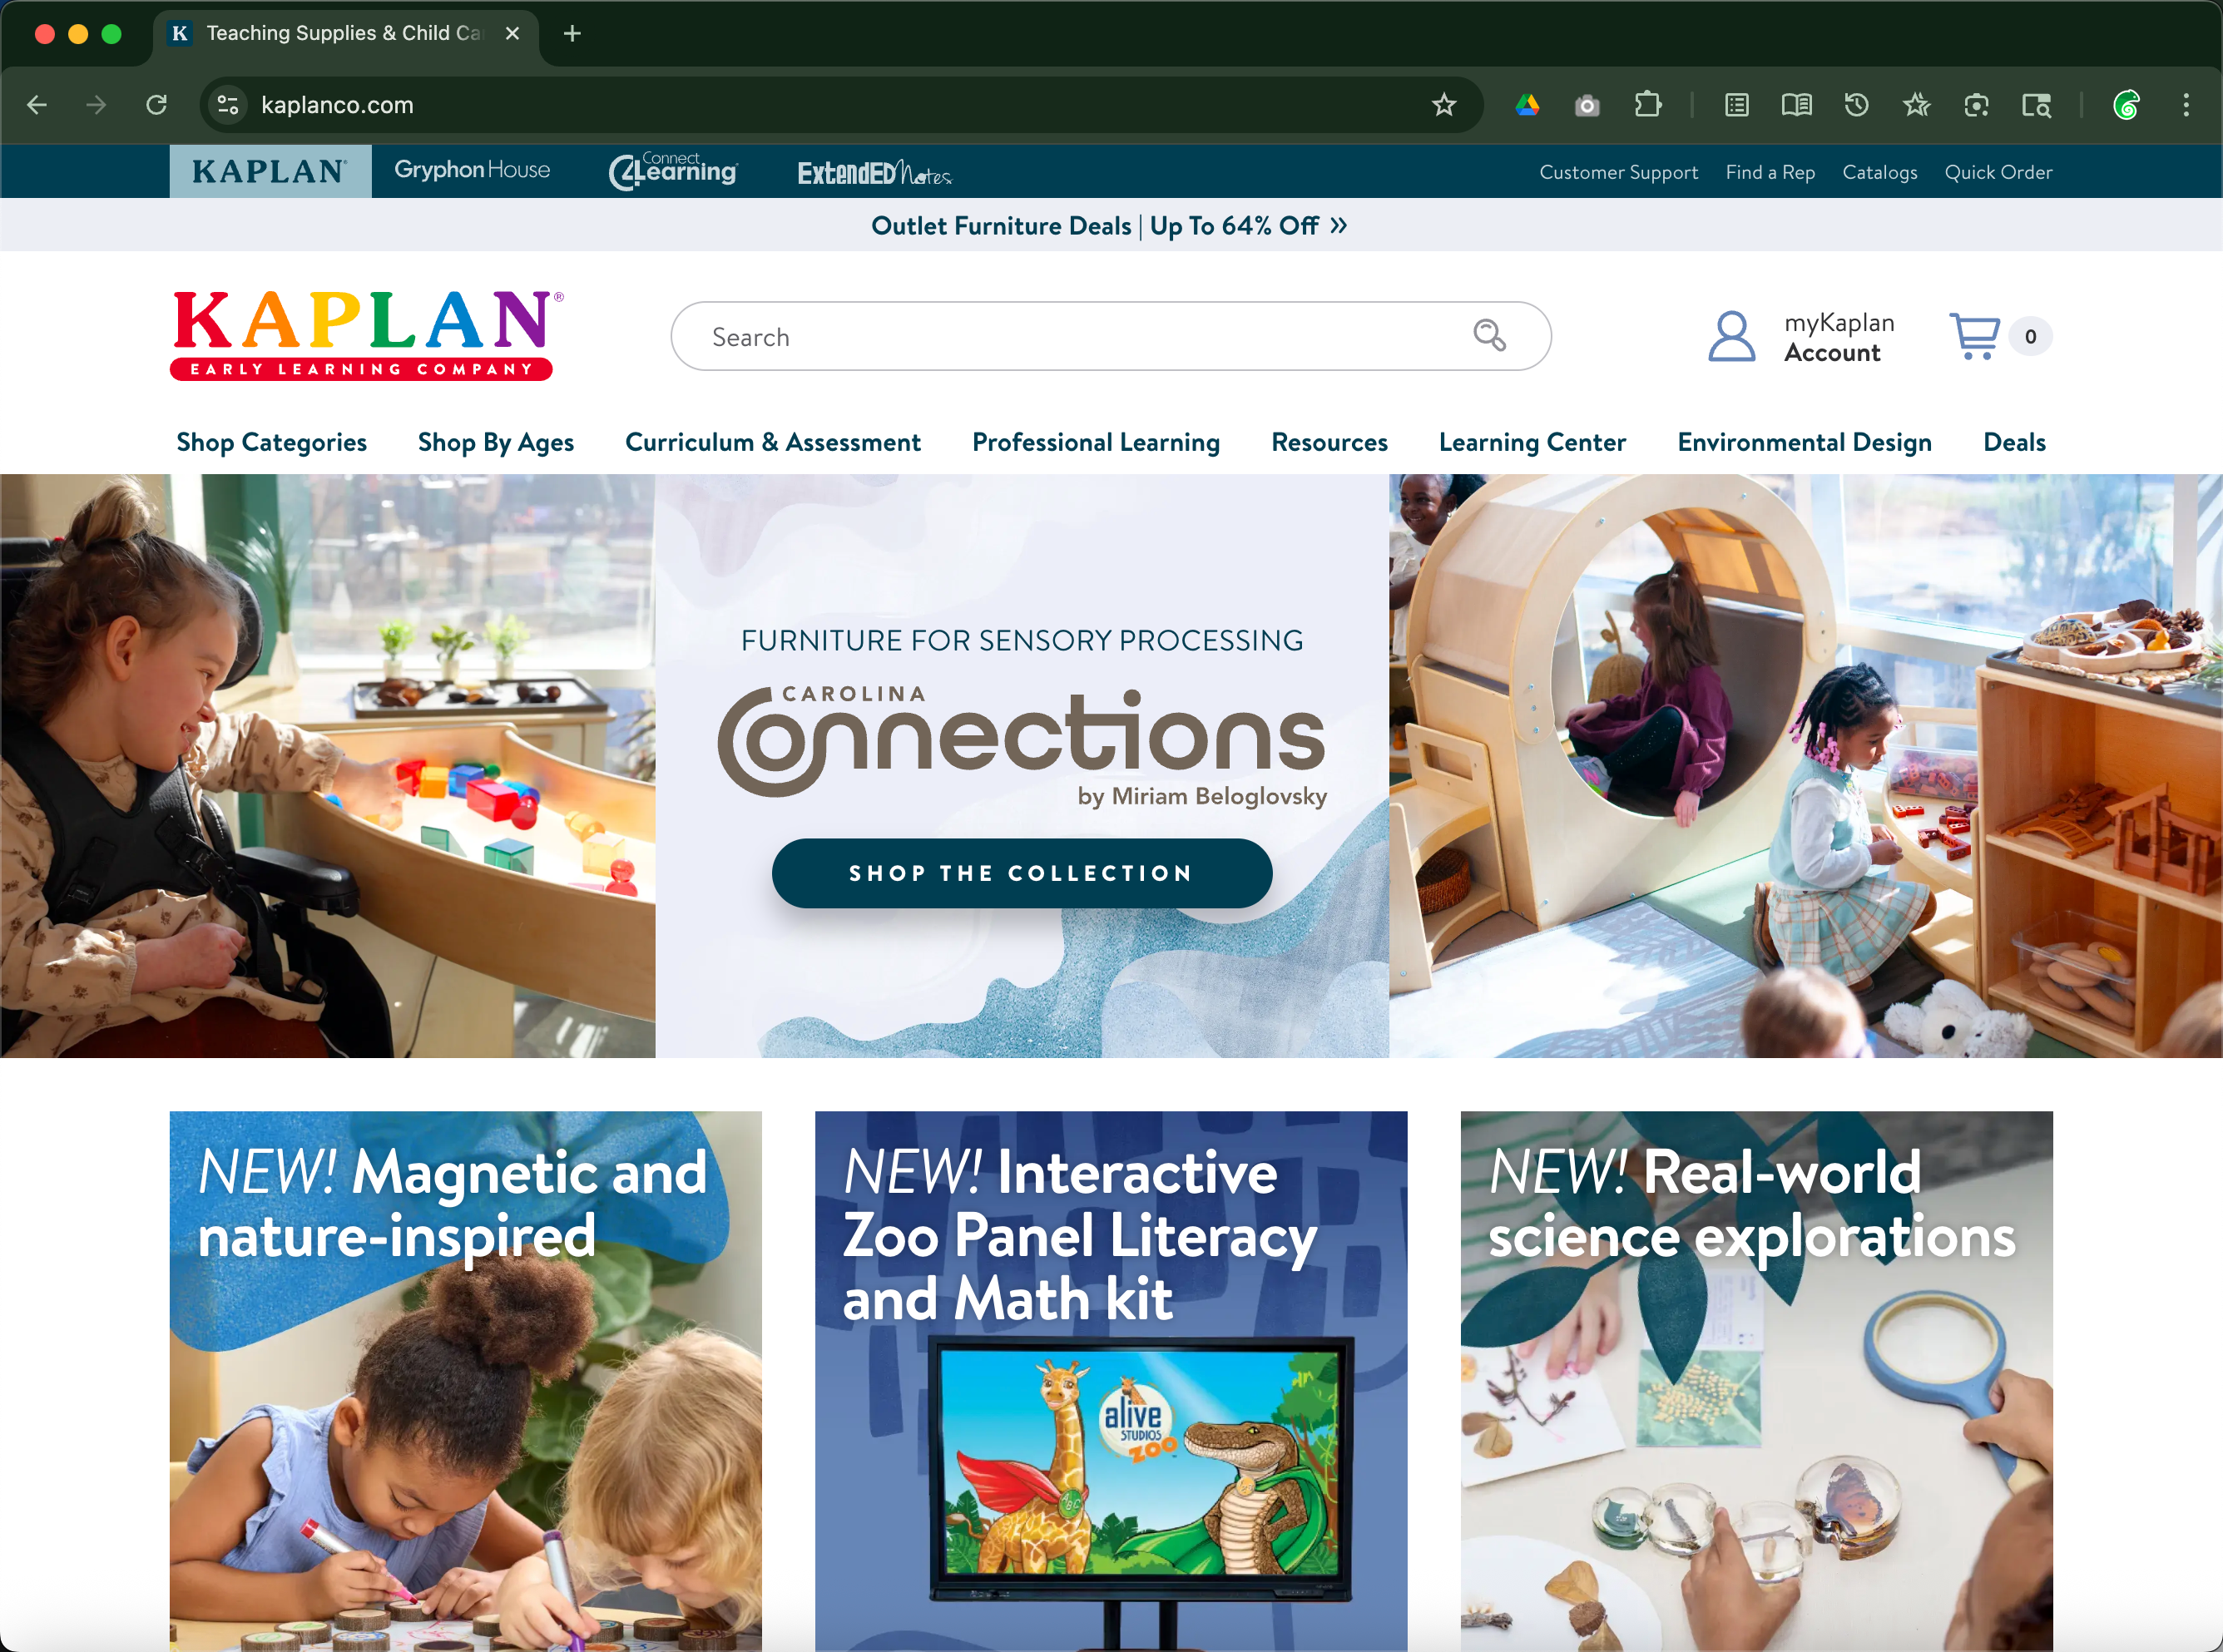Click the cart item count badge

2030,337
